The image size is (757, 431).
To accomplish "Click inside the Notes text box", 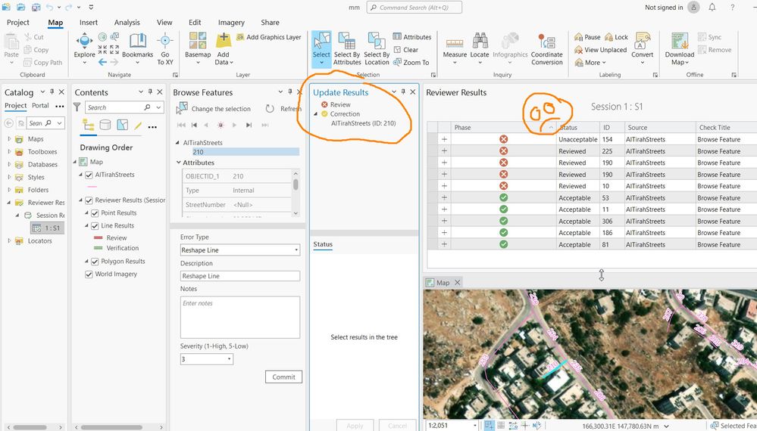I will point(240,318).
